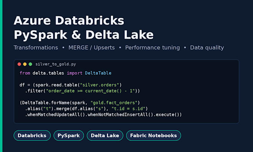The width and height of the screenshot is (253, 152).
Task: Click the "t.id = s.id" merge condition
Action: 128,109
